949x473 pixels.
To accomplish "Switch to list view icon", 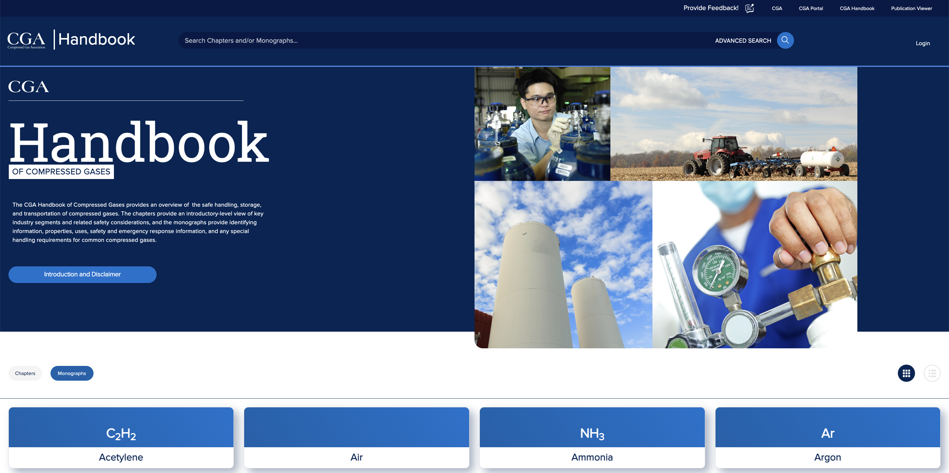I will 932,373.
